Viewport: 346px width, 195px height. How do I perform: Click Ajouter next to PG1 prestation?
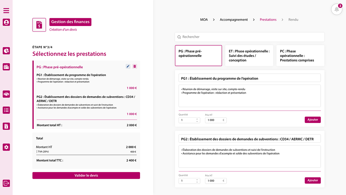[313, 120]
